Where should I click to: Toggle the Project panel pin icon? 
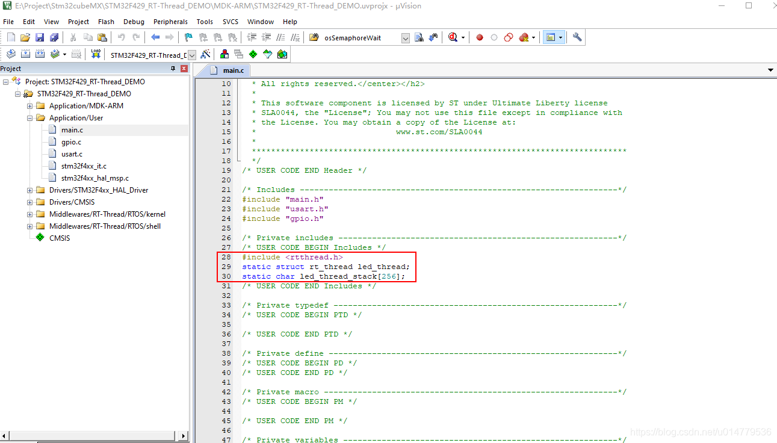pyautogui.click(x=173, y=69)
